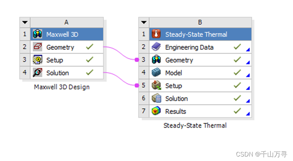This screenshot has width=293, height=161.
Task: Select the Solution cell label in system A
Action: pyautogui.click(x=57, y=73)
